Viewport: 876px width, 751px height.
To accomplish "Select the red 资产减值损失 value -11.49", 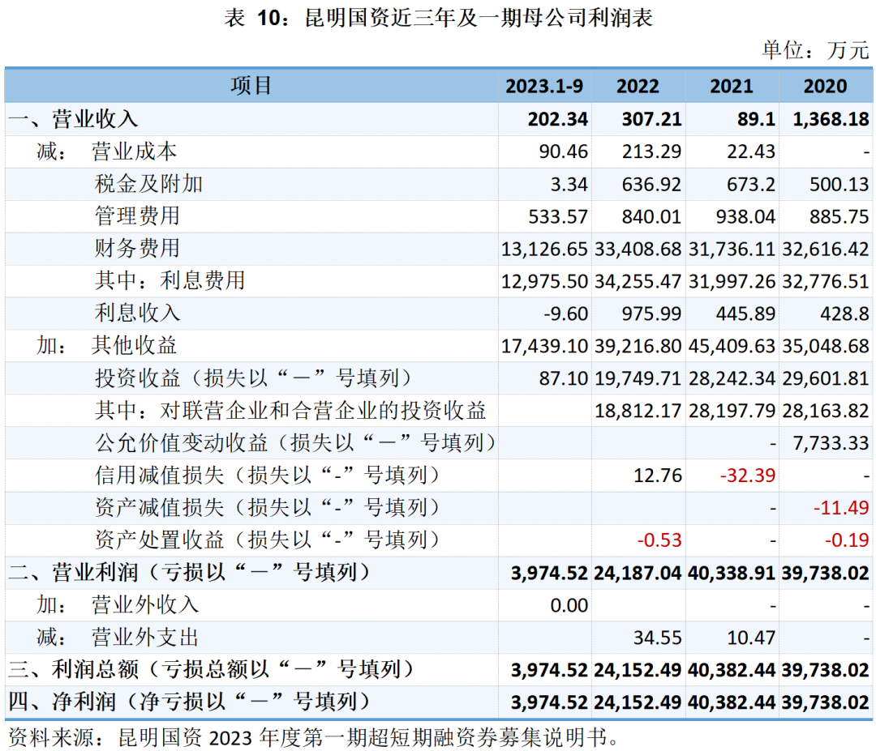I will point(842,508).
